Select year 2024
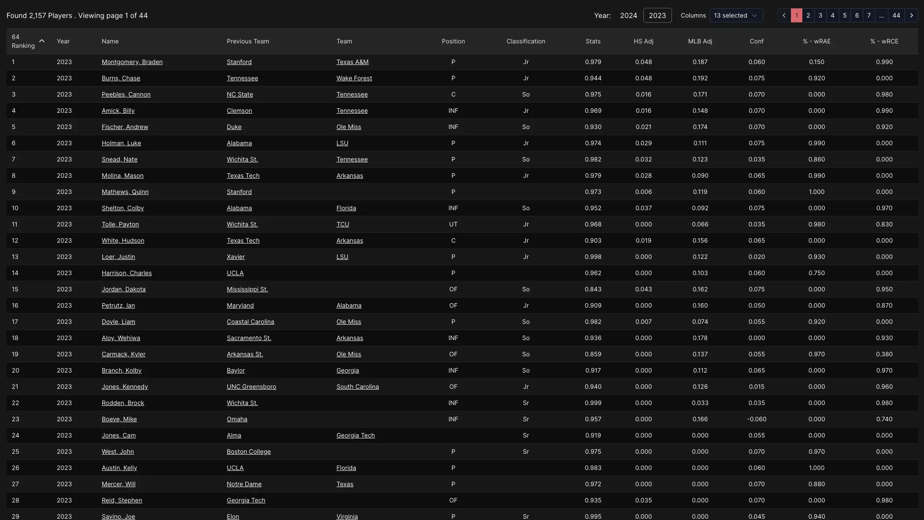Image resolution: width=924 pixels, height=520 pixels. [628, 15]
